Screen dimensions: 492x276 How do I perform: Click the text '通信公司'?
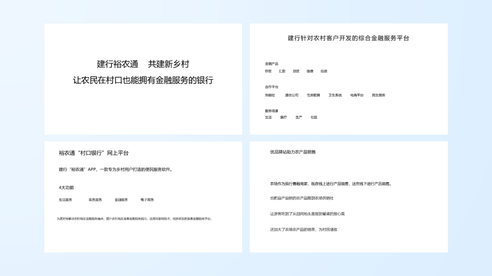(292, 95)
